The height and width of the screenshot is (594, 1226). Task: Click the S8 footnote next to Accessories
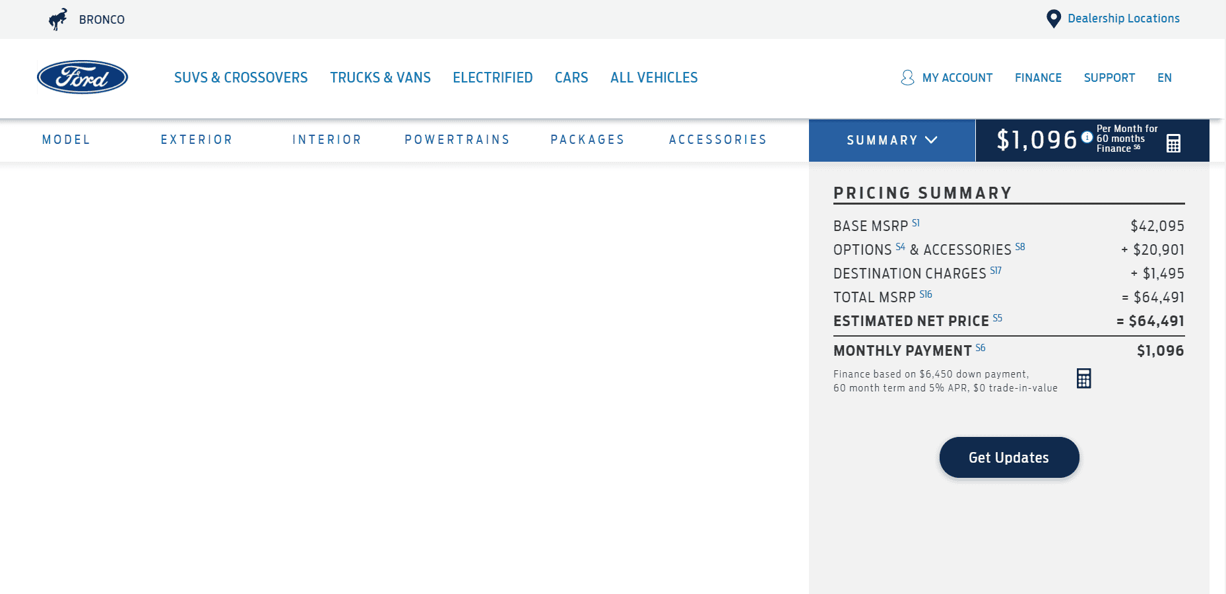[x=1020, y=247]
